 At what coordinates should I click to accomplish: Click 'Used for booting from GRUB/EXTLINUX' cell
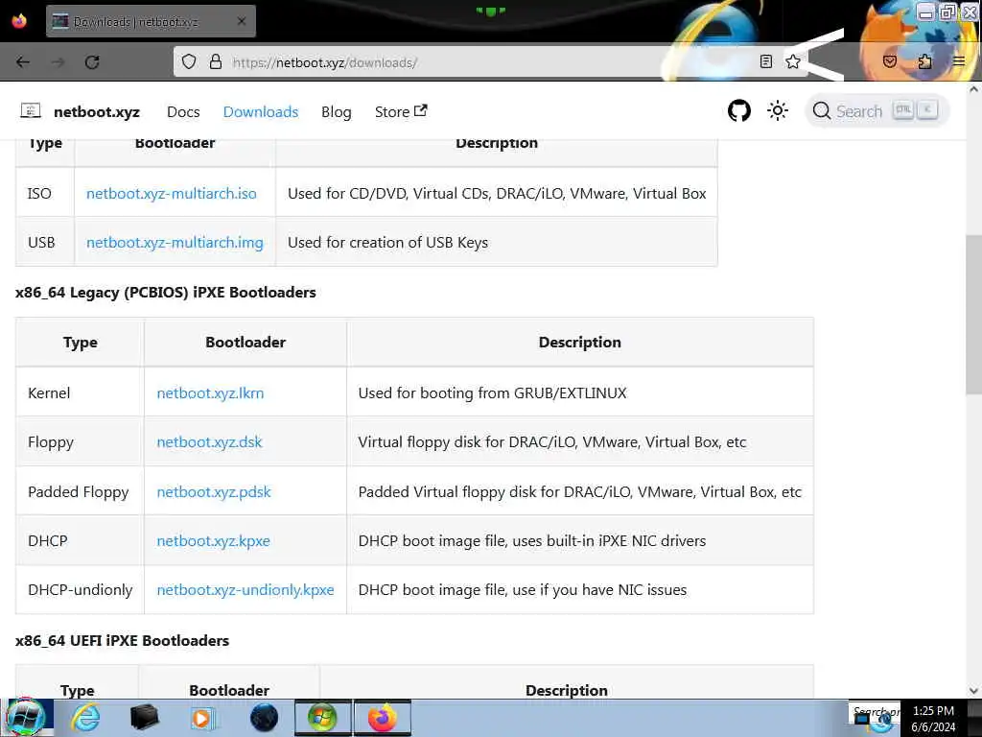pyautogui.click(x=580, y=392)
